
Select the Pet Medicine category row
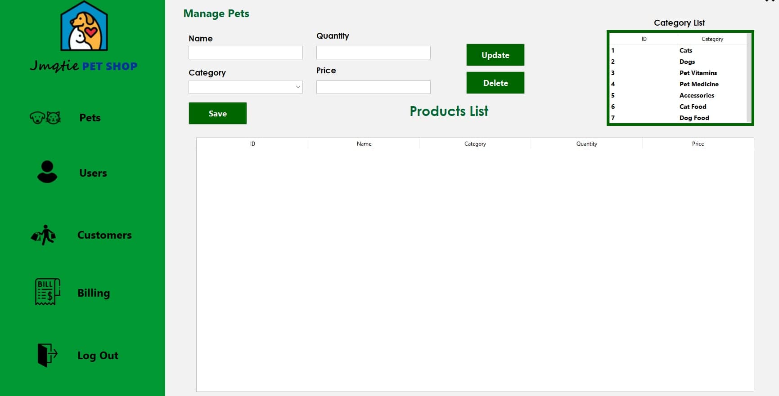(x=678, y=84)
